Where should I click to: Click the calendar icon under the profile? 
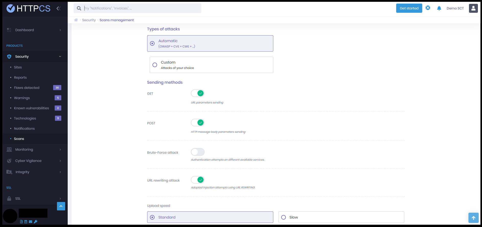click(26, 222)
